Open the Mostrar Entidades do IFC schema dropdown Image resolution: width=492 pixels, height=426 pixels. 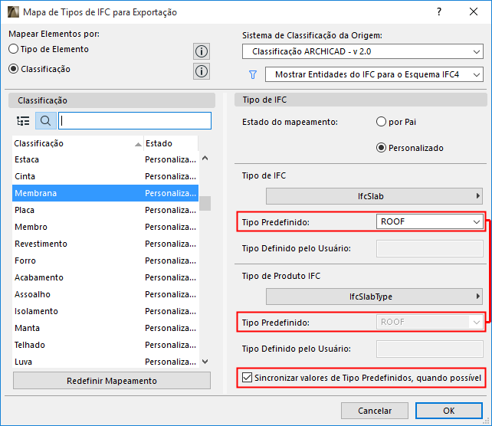coord(374,74)
